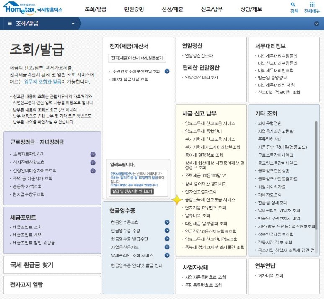Open 허가내역 조회 under 연부연납
This screenshot has height=299, width=324.
click(x=270, y=275)
